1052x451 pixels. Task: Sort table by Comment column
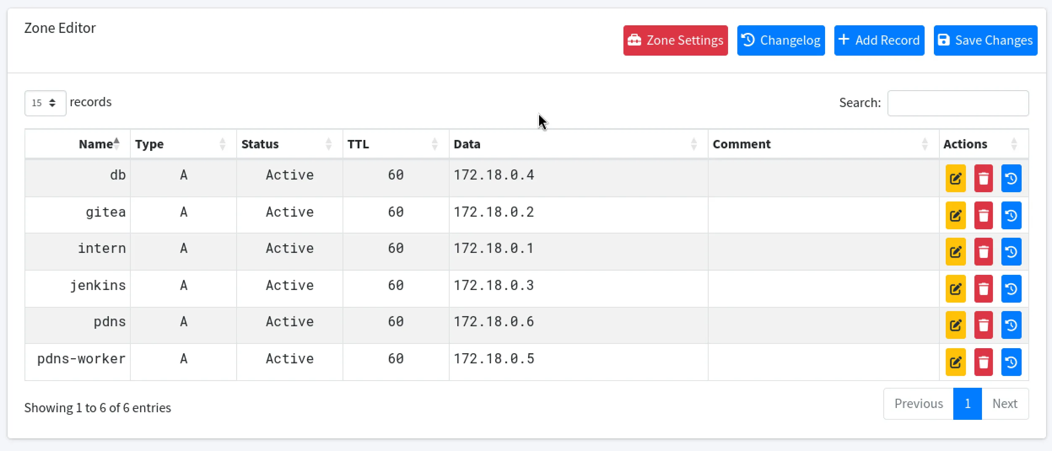(824, 144)
